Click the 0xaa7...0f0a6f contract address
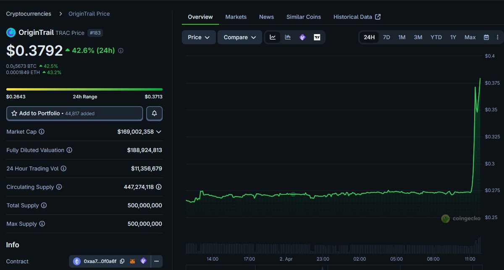This screenshot has width=504, height=270. (100, 261)
